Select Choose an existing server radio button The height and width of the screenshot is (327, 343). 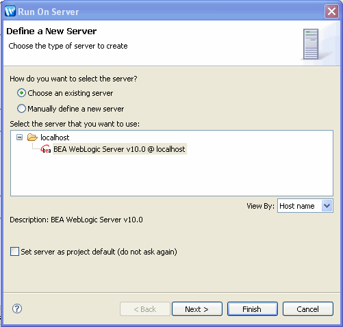[21, 93]
